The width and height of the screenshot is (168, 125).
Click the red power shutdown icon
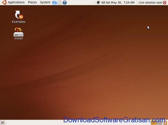(x=165, y=2)
